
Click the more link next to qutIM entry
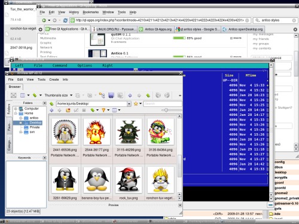pos(236,38)
